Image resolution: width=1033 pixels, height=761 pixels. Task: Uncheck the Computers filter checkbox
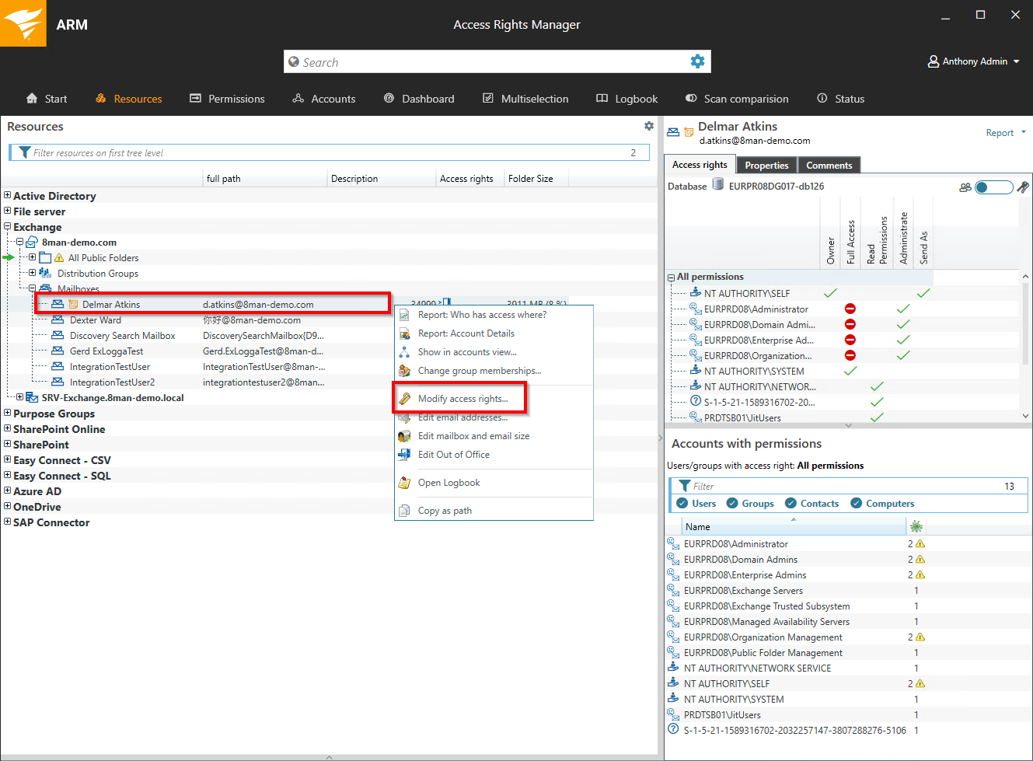pos(856,504)
